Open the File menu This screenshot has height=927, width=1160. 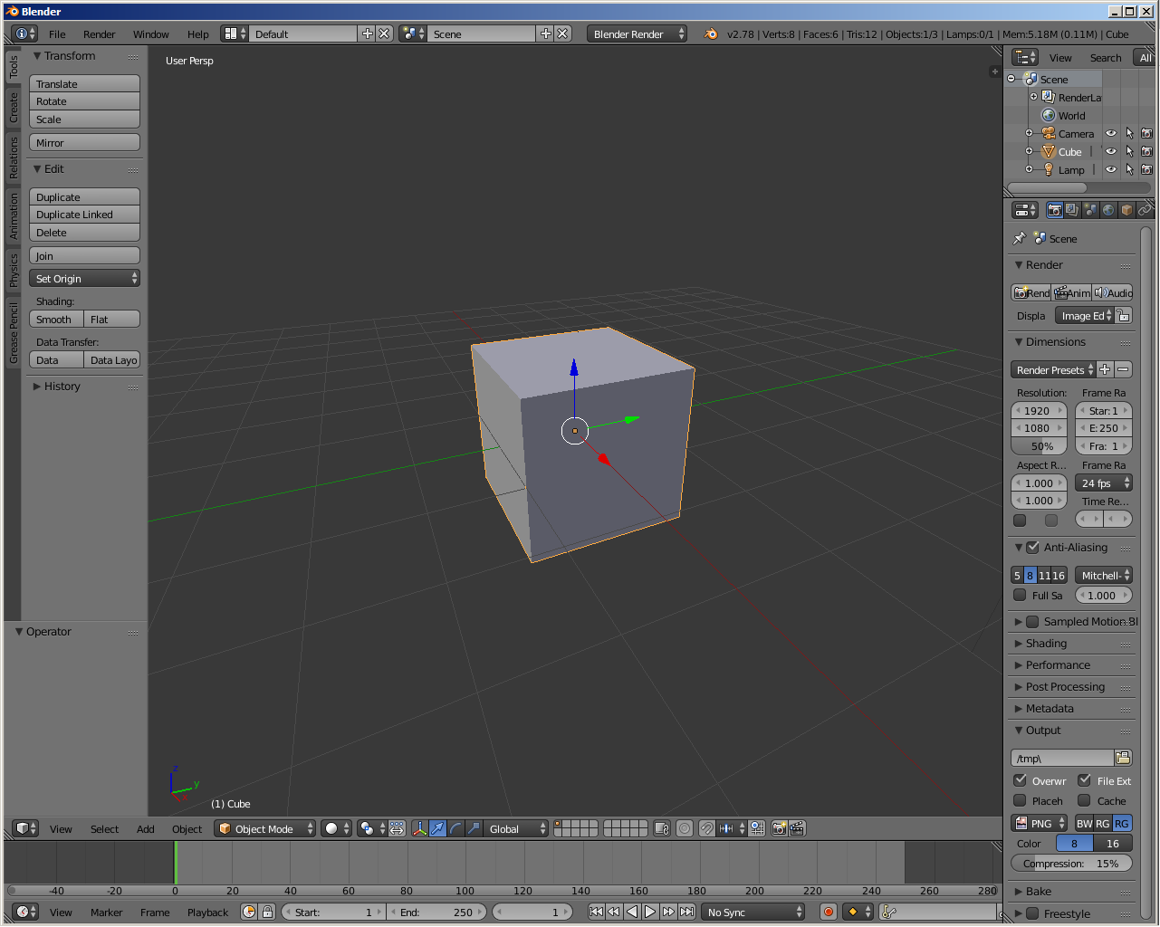57,33
